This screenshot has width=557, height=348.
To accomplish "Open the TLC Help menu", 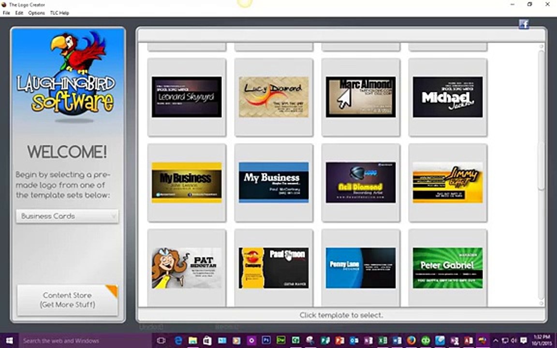I will coord(59,13).
